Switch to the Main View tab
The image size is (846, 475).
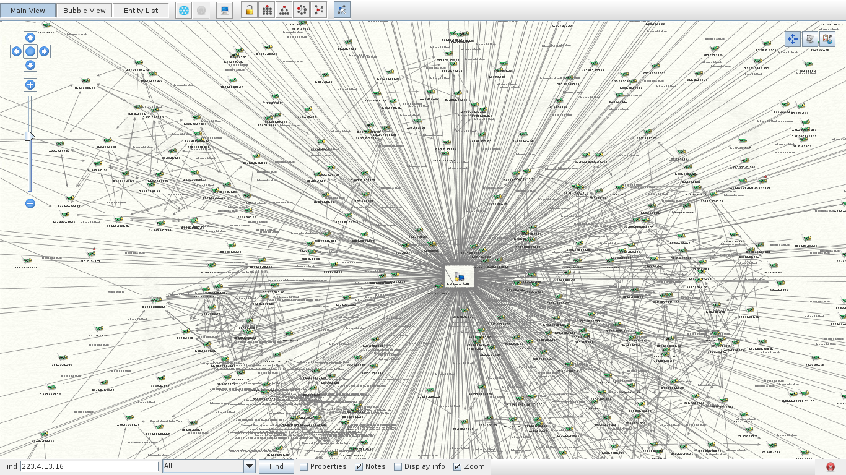point(28,11)
